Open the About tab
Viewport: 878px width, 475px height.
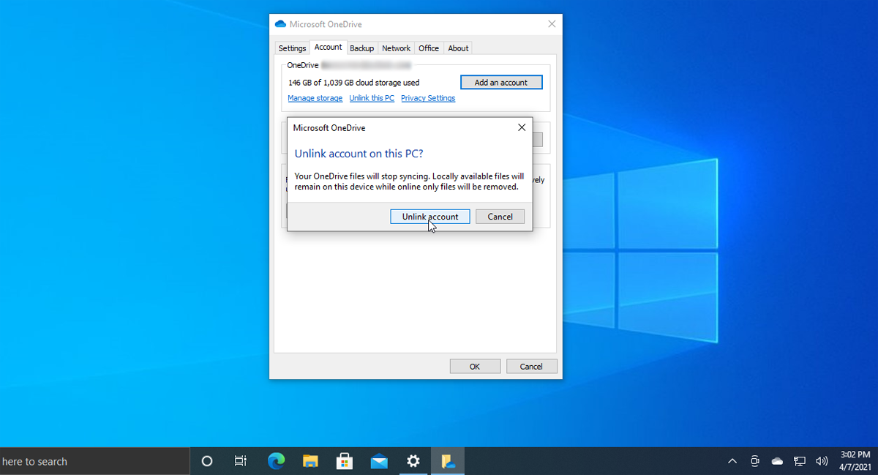(x=458, y=48)
